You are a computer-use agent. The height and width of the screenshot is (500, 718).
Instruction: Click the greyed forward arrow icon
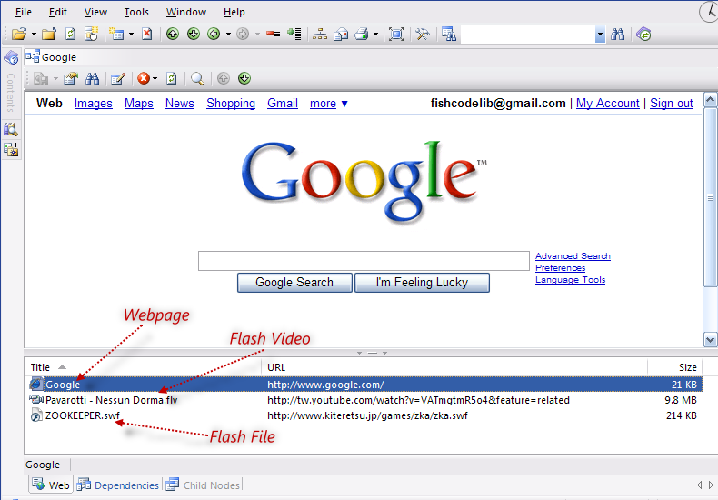pos(243,34)
